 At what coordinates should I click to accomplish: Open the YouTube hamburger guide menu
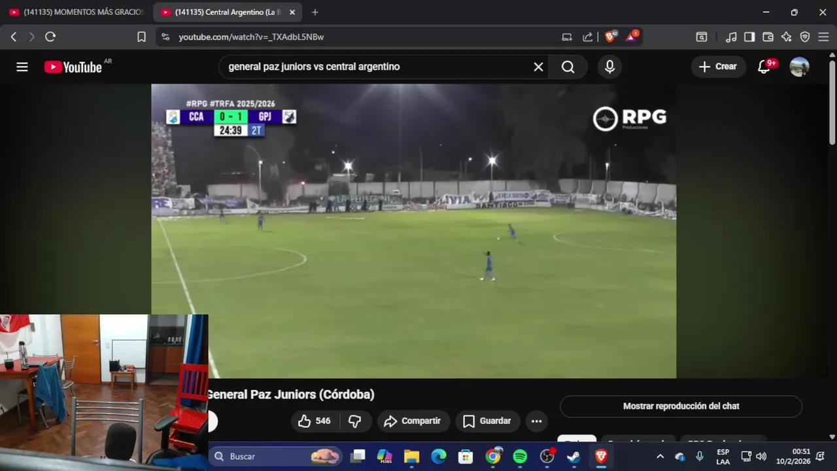pyautogui.click(x=22, y=67)
